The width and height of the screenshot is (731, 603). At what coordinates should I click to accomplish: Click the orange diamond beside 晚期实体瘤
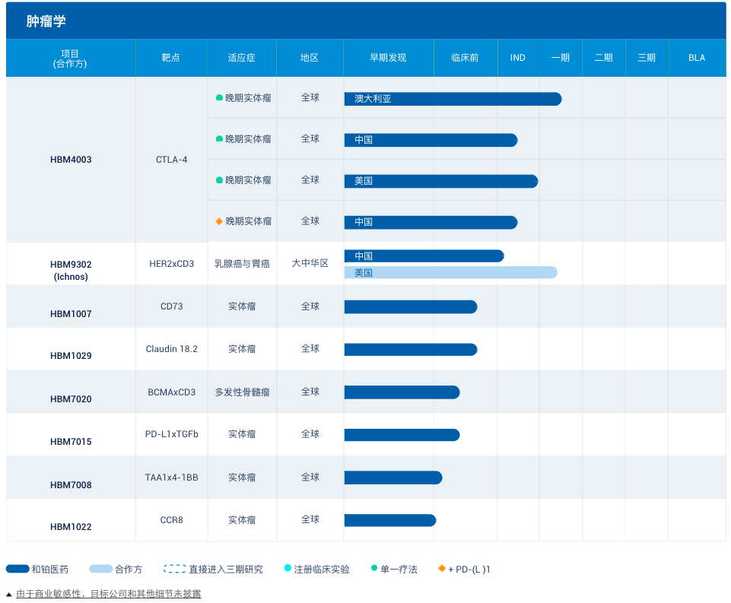(x=219, y=221)
